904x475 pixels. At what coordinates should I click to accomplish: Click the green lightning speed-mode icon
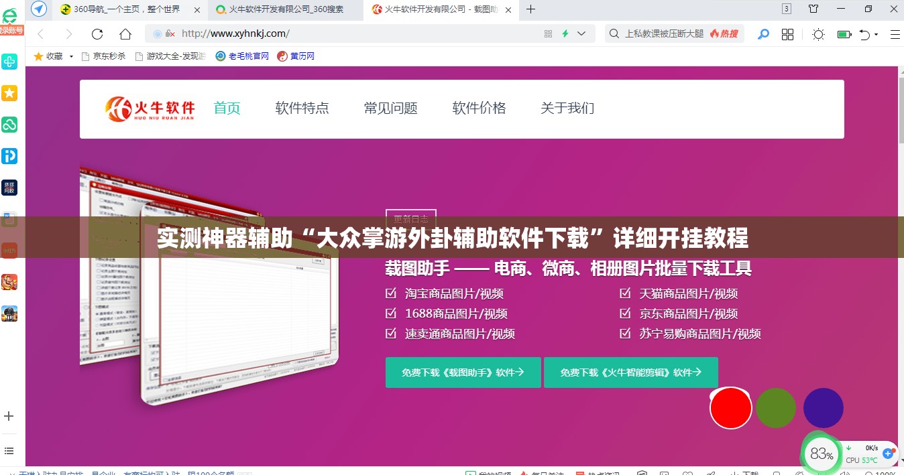tap(565, 33)
